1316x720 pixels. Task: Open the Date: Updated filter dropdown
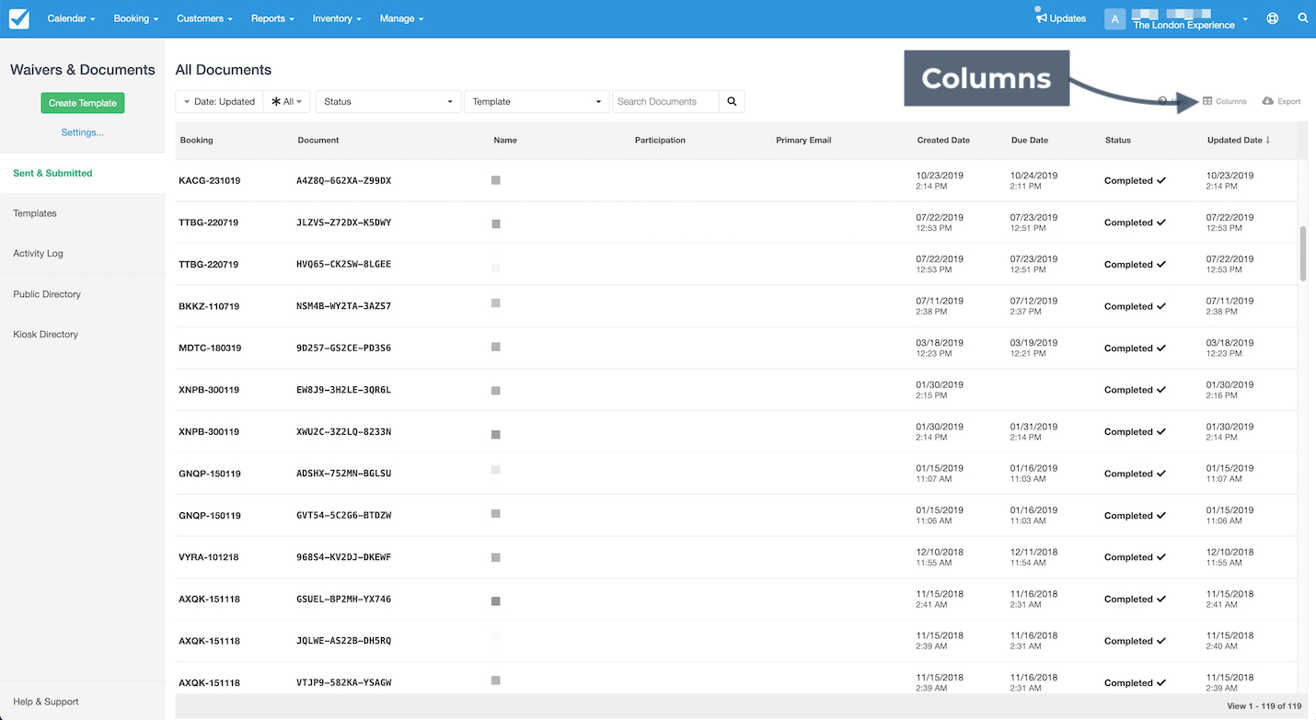[219, 101]
